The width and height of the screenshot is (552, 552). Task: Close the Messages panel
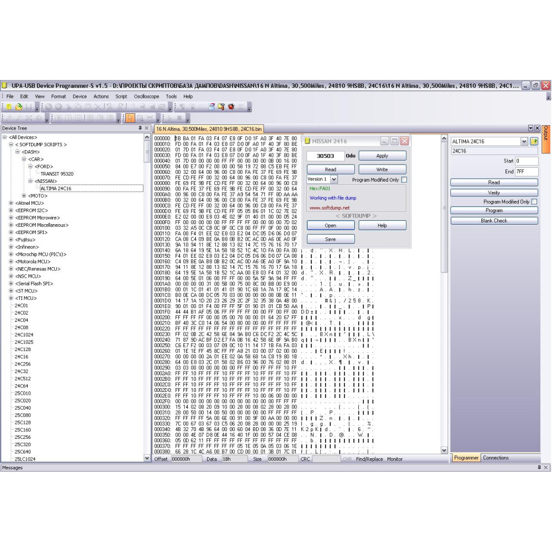546,468
